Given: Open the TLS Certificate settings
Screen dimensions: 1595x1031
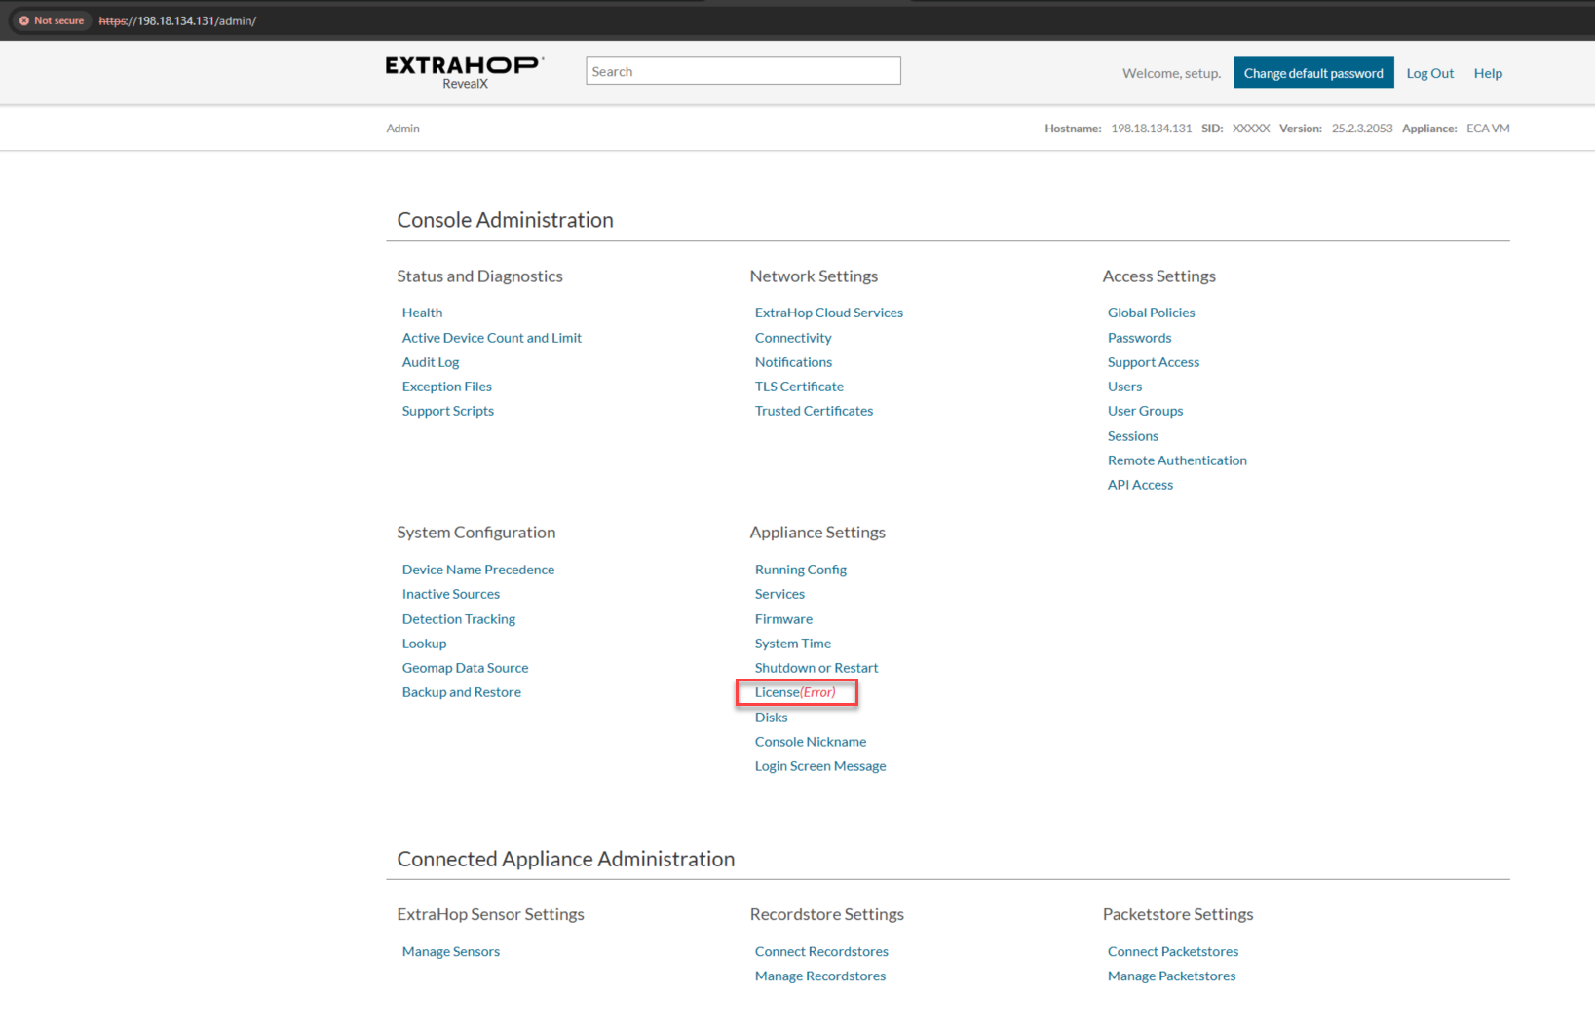Looking at the screenshot, I should [x=799, y=387].
